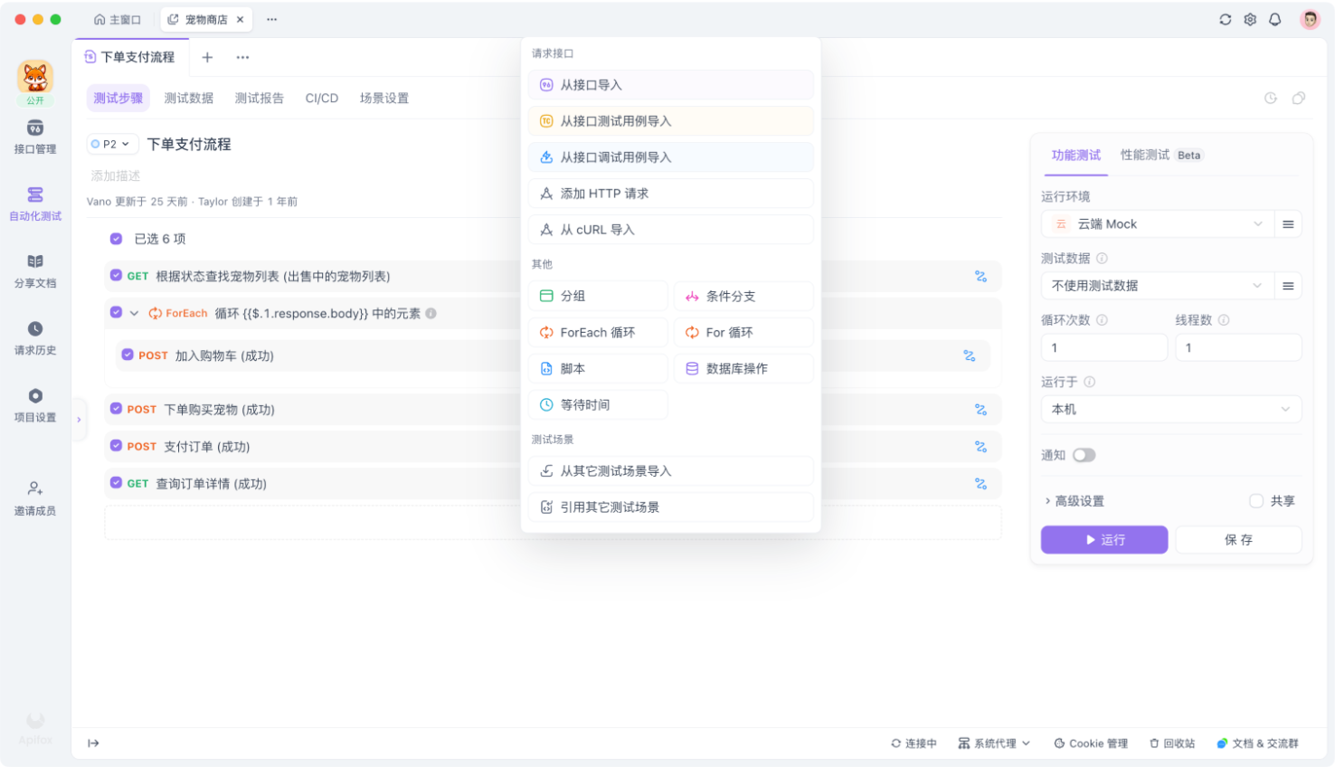Click the refresh icon in title bar
The height and width of the screenshot is (767, 1335).
(1225, 19)
